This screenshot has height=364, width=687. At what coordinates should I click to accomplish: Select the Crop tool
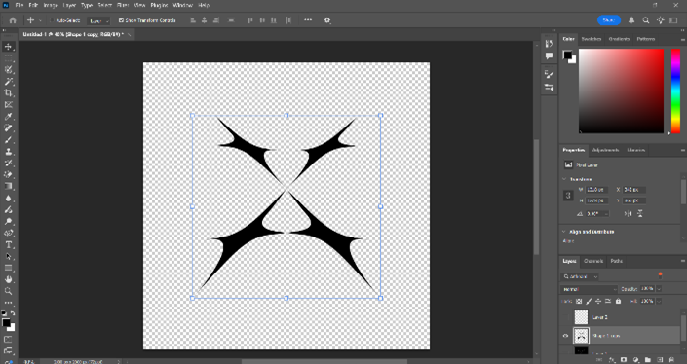tap(9, 92)
